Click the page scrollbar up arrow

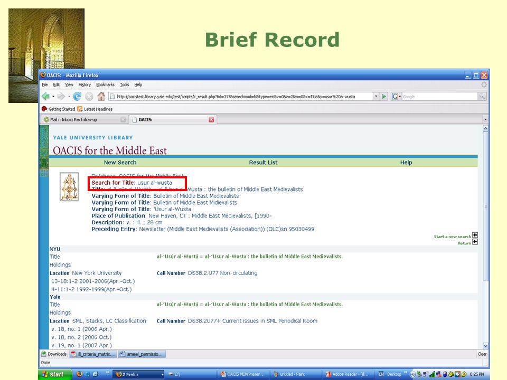point(485,129)
